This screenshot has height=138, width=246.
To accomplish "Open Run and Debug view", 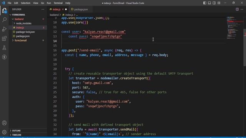I will point(4,29).
